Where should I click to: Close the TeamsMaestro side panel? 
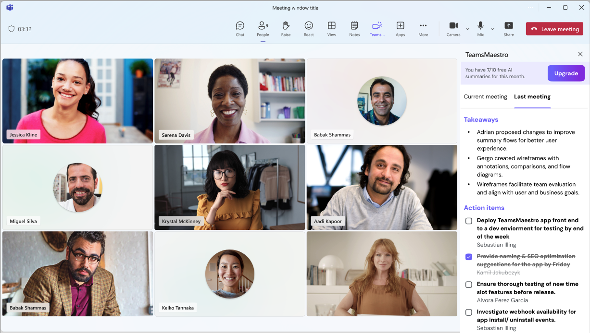pyautogui.click(x=580, y=54)
